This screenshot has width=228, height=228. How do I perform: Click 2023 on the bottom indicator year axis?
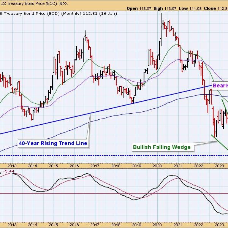[219, 225]
